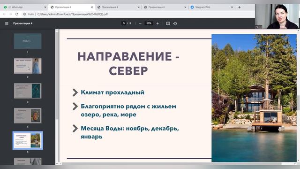300x169 pixels.
Task: Go forward with browser forward arrow
Action: (x=10, y=14)
